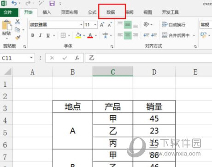
Task: Click 合并后居中 merge and center button
Action: coord(176,35)
